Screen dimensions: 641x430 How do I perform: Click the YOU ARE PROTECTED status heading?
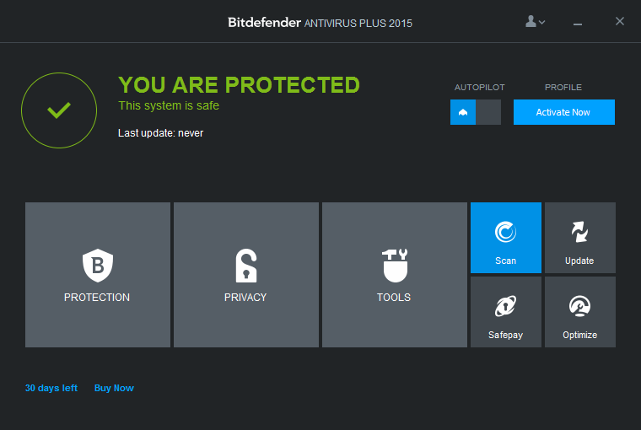(239, 85)
